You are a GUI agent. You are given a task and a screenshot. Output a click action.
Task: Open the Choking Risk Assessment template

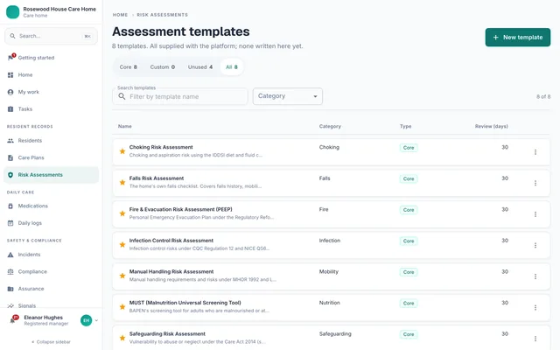point(161,147)
